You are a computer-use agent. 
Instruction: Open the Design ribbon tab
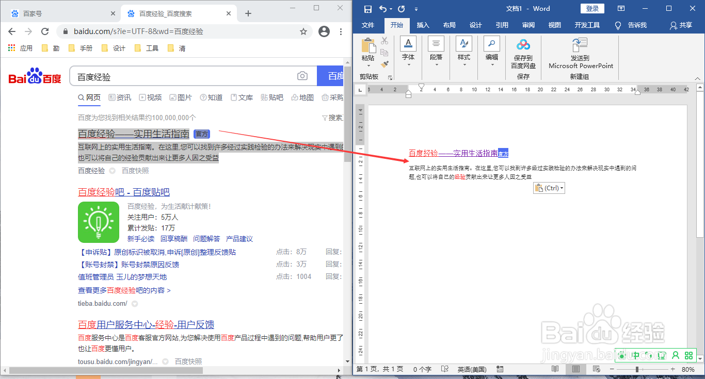coord(476,25)
